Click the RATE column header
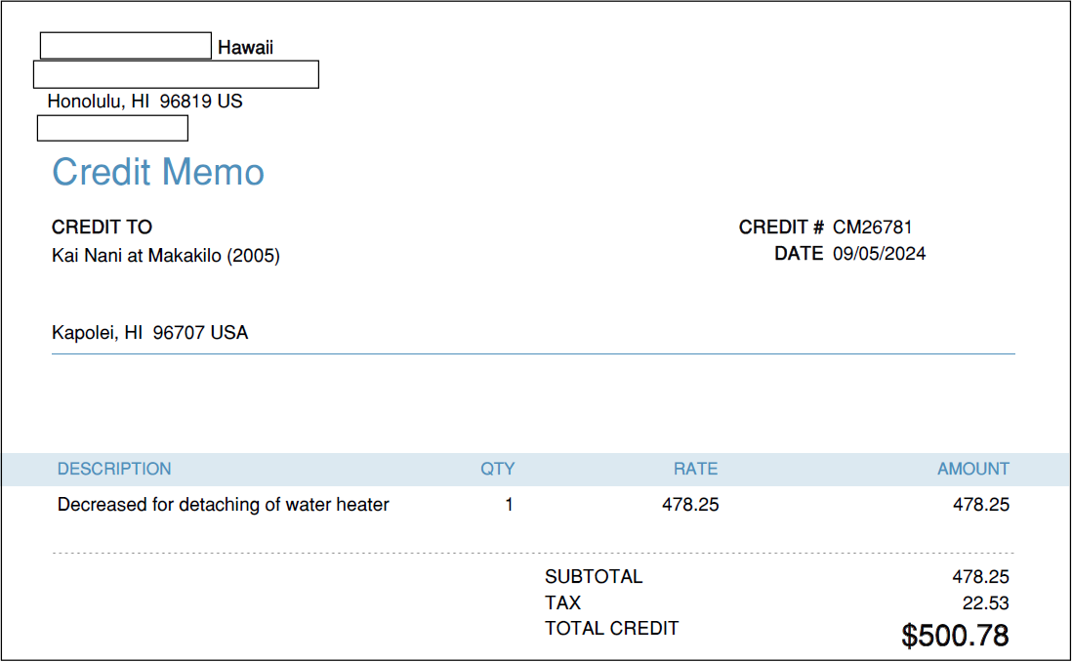The image size is (1072, 662). pos(695,469)
